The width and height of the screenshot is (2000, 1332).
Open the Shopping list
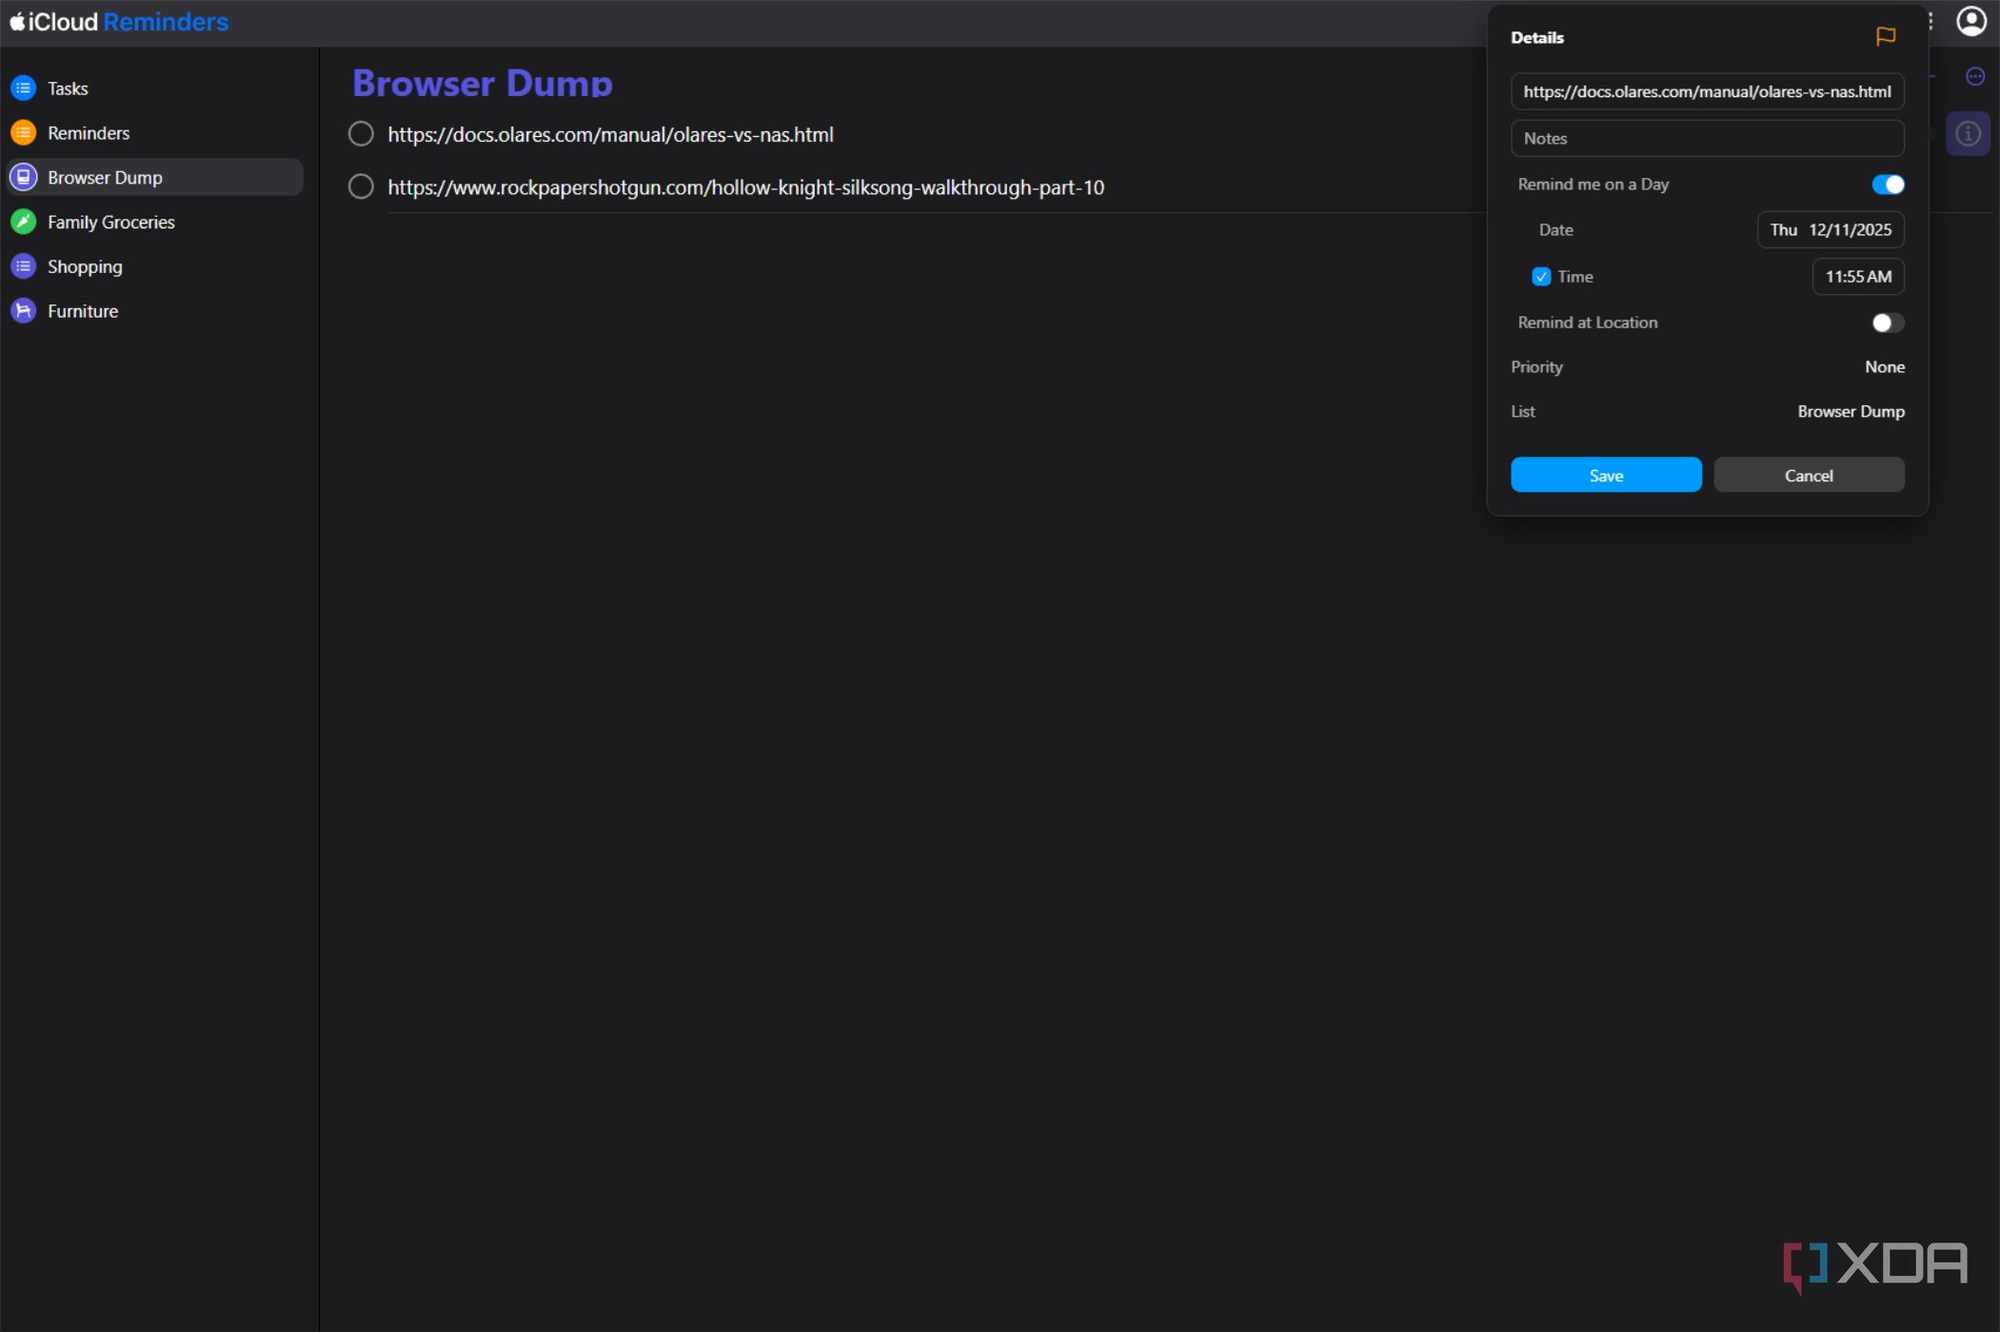click(x=154, y=266)
